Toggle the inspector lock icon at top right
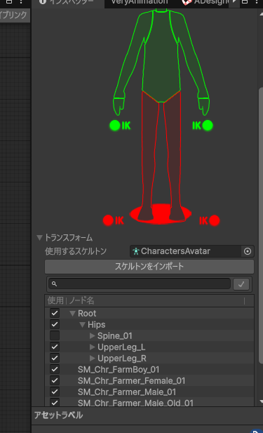The image size is (263, 433). tap(245, 2)
